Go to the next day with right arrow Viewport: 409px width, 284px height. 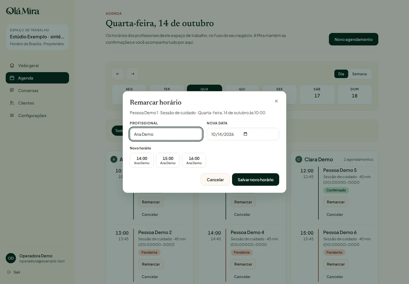(133, 74)
